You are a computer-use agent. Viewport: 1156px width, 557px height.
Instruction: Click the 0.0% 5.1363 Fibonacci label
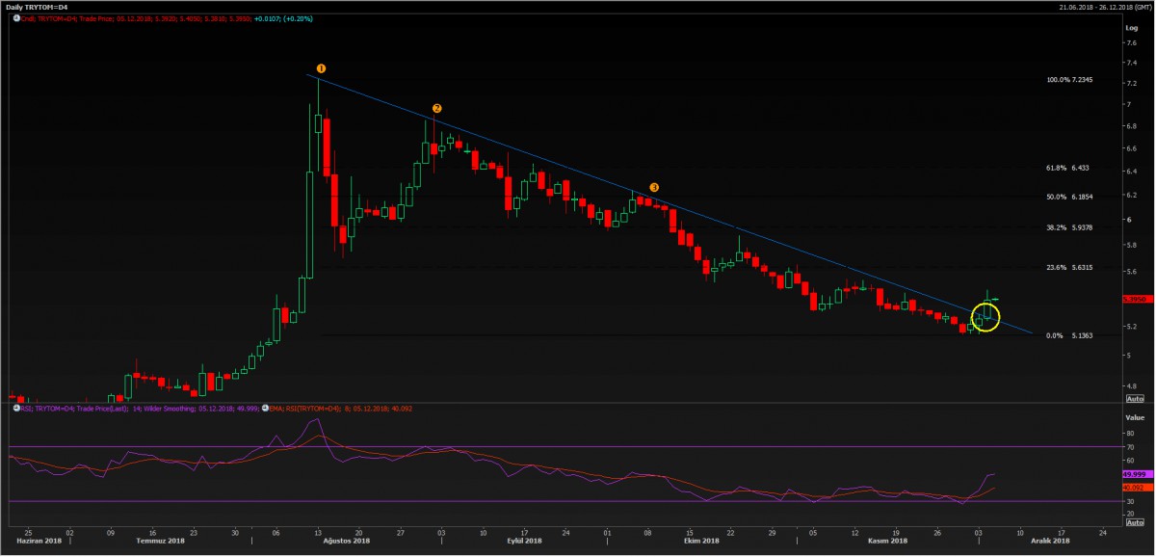pos(1067,336)
